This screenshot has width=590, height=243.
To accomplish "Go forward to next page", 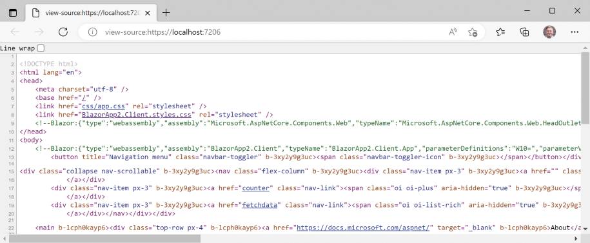I will click(x=39, y=32).
